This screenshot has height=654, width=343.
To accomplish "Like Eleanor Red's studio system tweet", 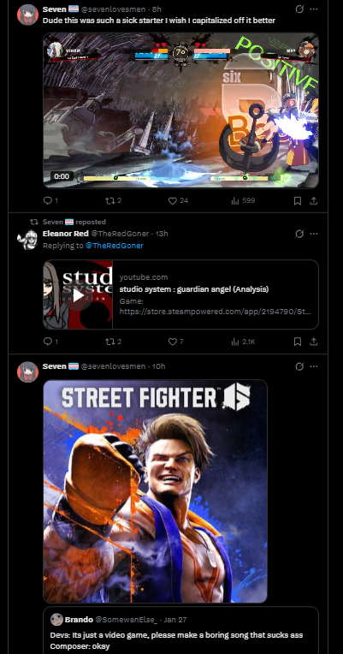I will tap(175, 342).
